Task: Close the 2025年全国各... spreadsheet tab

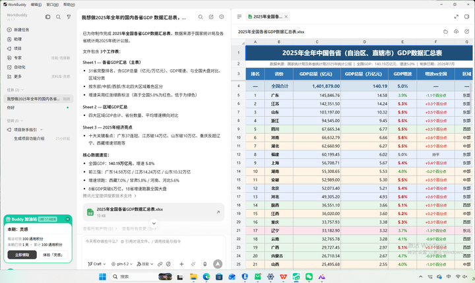Action: point(286,16)
